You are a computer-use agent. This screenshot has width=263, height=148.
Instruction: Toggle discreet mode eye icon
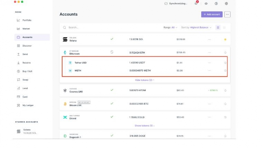[x=206, y=4]
